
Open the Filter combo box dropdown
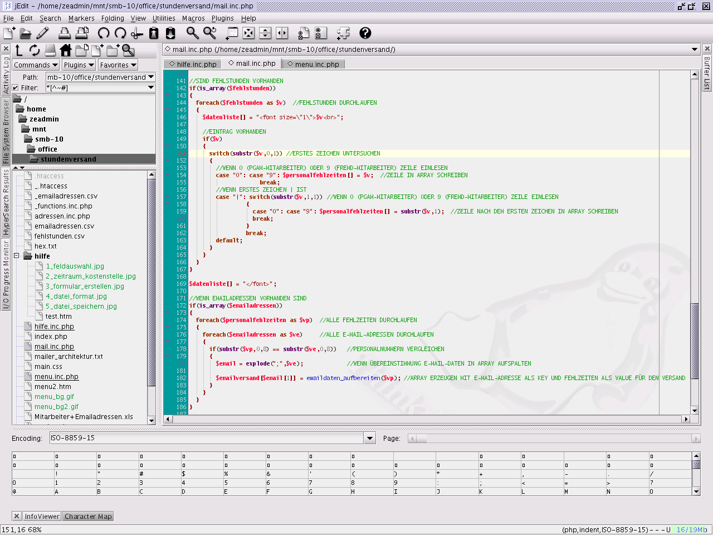[x=151, y=87]
